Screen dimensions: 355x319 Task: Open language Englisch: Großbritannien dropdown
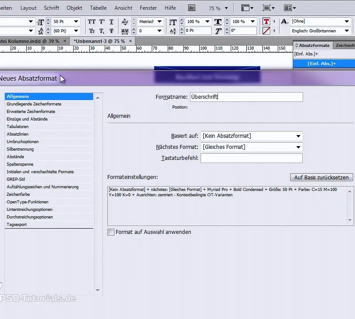coord(347,31)
